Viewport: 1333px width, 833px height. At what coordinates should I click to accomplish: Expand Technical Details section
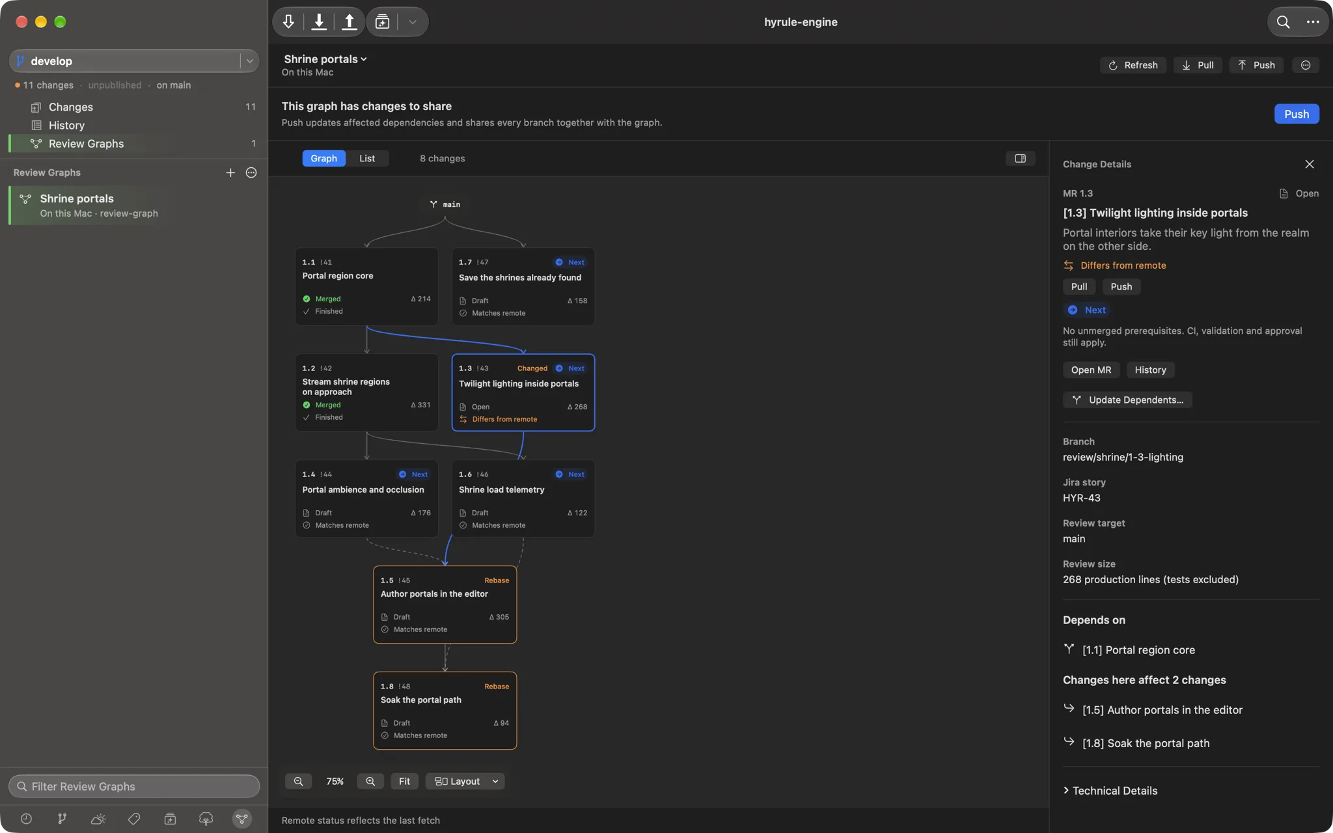pyautogui.click(x=1110, y=791)
